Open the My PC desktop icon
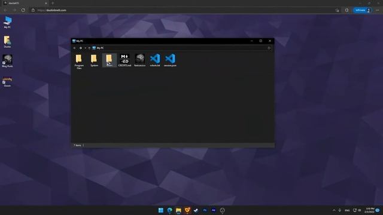The width and height of the screenshot is (383, 215). pyautogui.click(x=7, y=22)
